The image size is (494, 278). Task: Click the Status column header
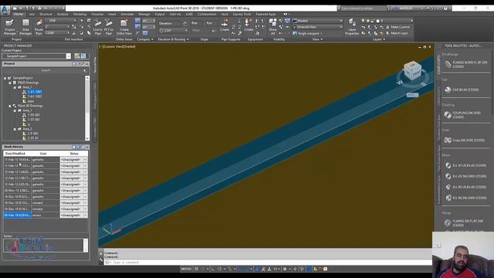tap(74, 154)
